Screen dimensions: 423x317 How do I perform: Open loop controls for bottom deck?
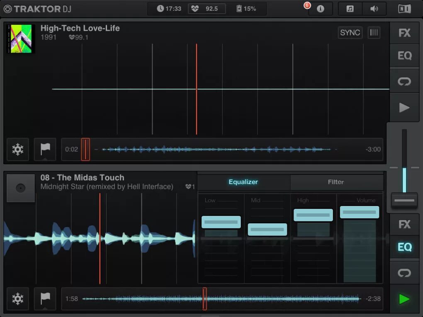[x=404, y=273]
